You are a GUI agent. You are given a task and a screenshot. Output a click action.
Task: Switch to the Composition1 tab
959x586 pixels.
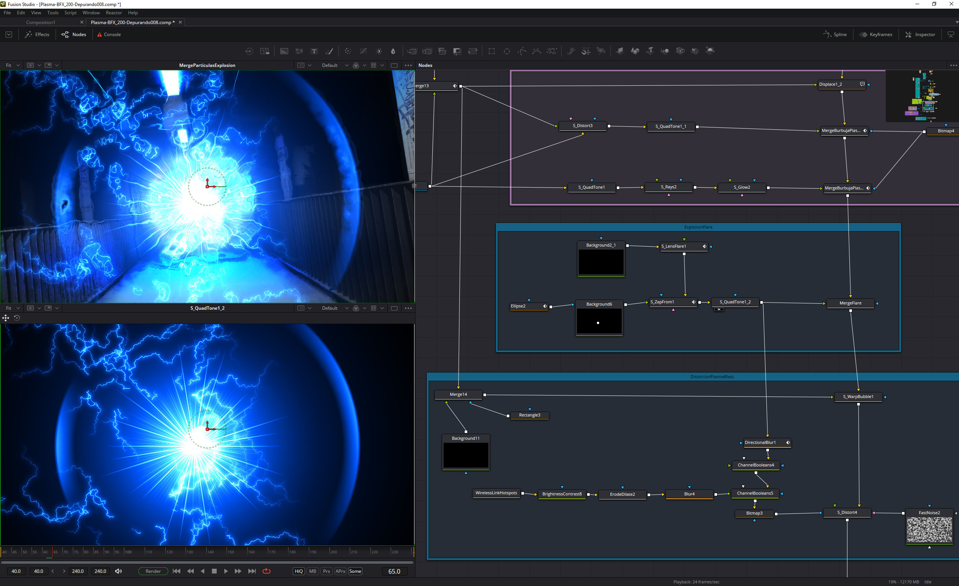click(41, 22)
